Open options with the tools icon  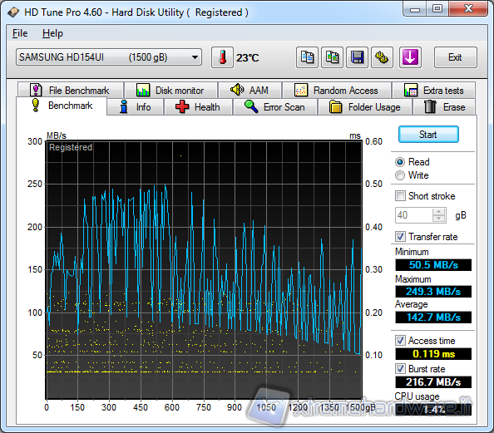(382, 57)
